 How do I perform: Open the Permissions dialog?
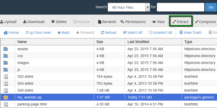133,22
